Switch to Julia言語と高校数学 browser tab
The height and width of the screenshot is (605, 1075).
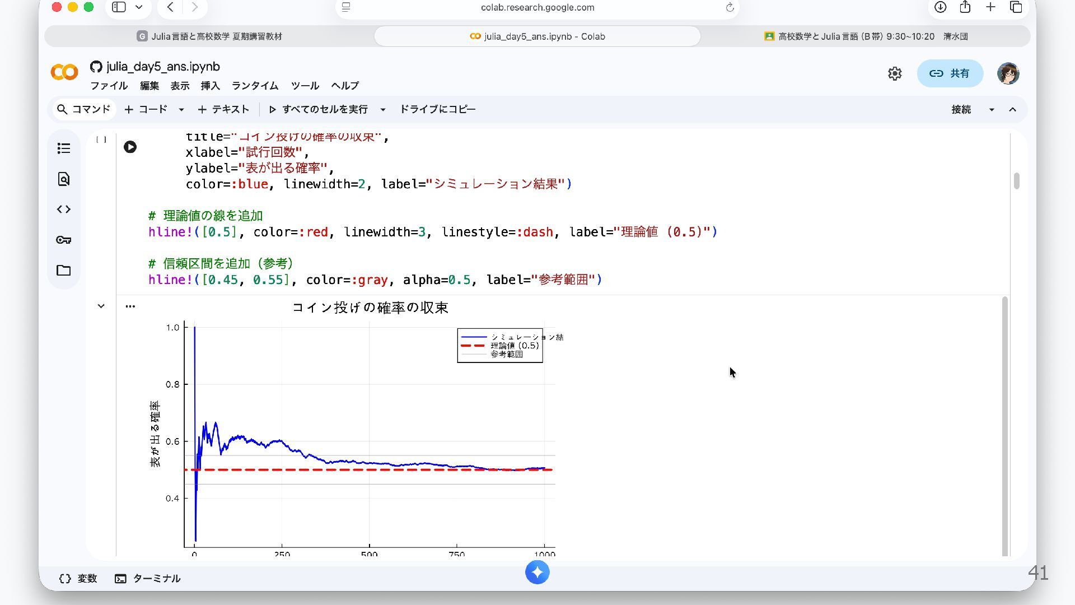point(209,36)
